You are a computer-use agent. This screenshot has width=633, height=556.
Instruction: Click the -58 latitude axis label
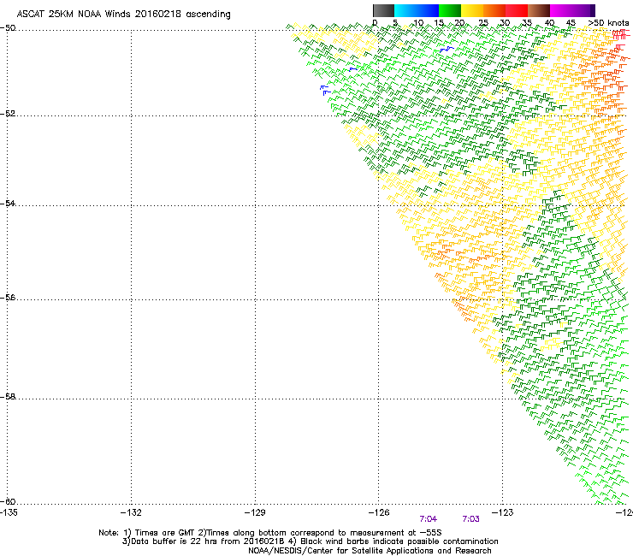(9, 397)
